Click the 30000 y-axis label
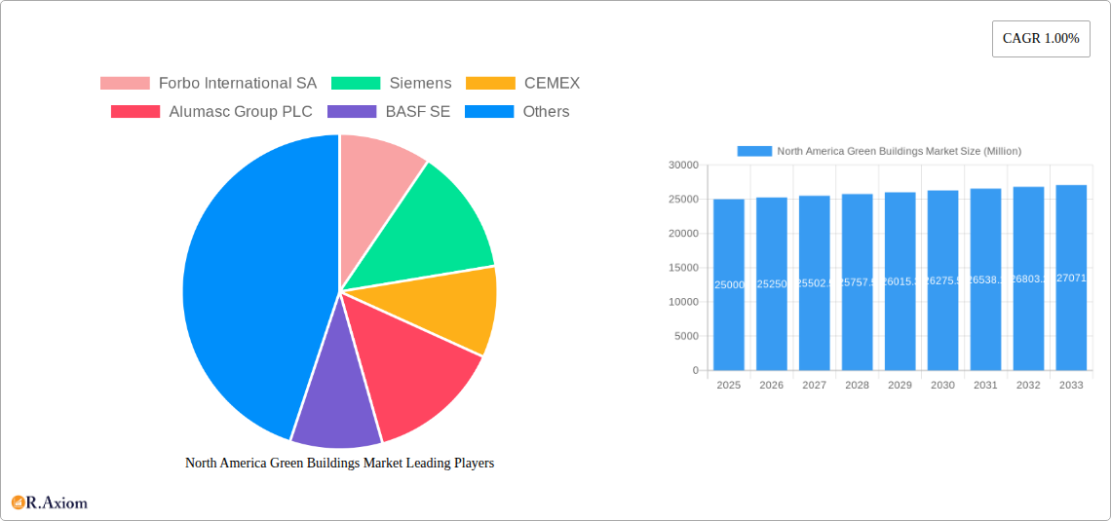Screen dimensions: 1111x521 pyautogui.click(x=684, y=165)
